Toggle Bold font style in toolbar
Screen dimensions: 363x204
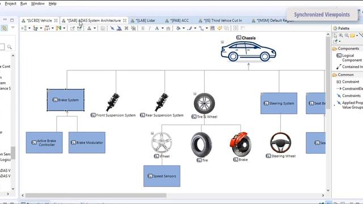tap(143, 28)
